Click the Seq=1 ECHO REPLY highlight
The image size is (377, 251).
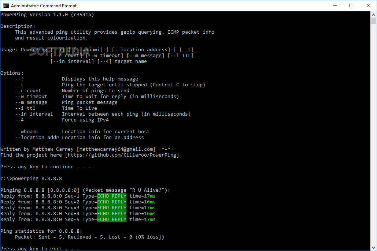click(112, 196)
